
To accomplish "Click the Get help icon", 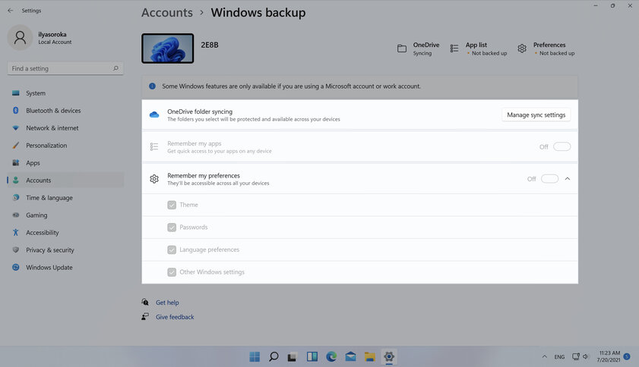I will tap(145, 302).
